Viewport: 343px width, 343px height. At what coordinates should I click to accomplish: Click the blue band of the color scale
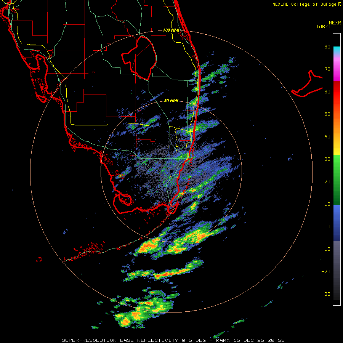pos(337,223)
